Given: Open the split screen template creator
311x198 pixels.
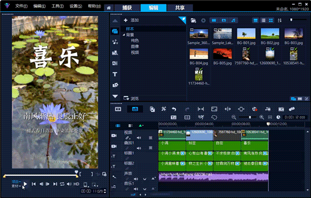Looking at the screenshot, I should [x=187, y=117].
